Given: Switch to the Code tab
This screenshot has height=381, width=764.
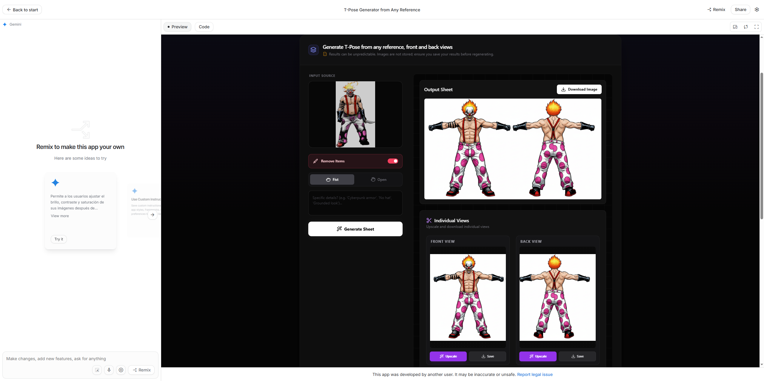Looking at the screenshot, I should click(204, 27).
